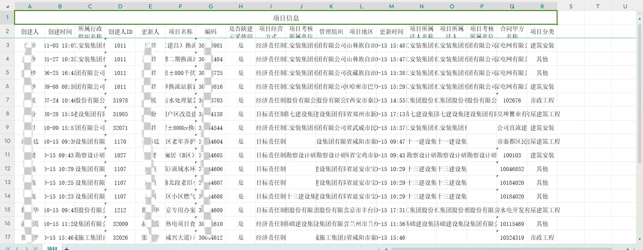Click horizontal scrollbar left arrow
Image resolution: width=643 pixels, height=250 pixels.
point(386,249)
